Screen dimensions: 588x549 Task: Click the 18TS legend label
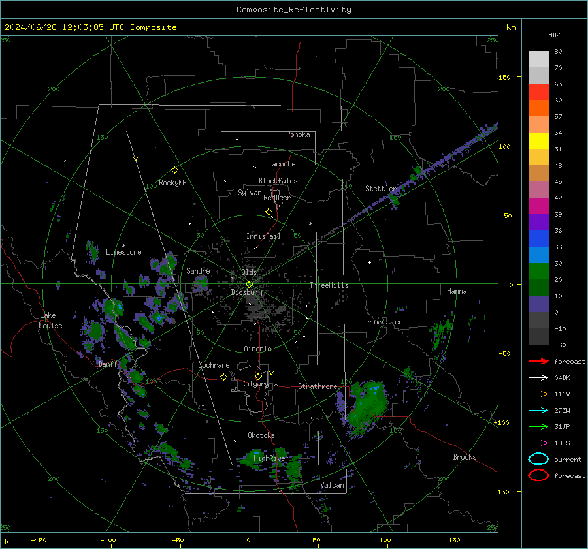pyautogui.click(x=562, y=443)
